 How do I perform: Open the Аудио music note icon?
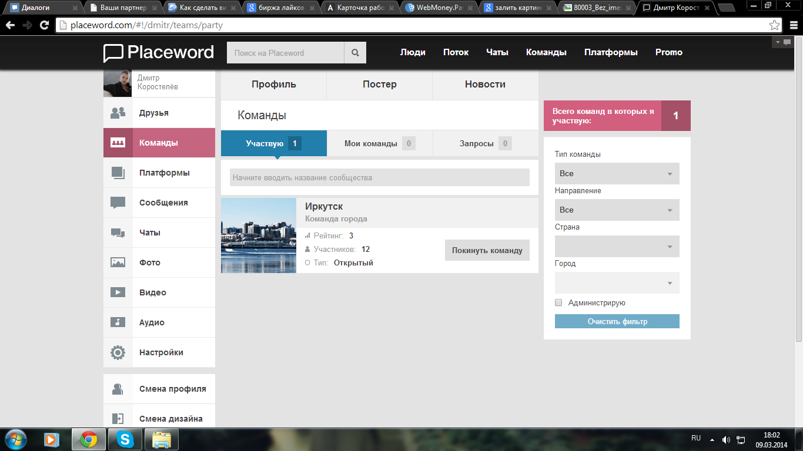(118, 322)
